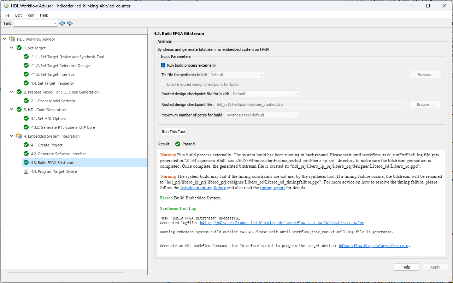Open the Help menu
Screen dimensions: 453x283
pos(44,15)
